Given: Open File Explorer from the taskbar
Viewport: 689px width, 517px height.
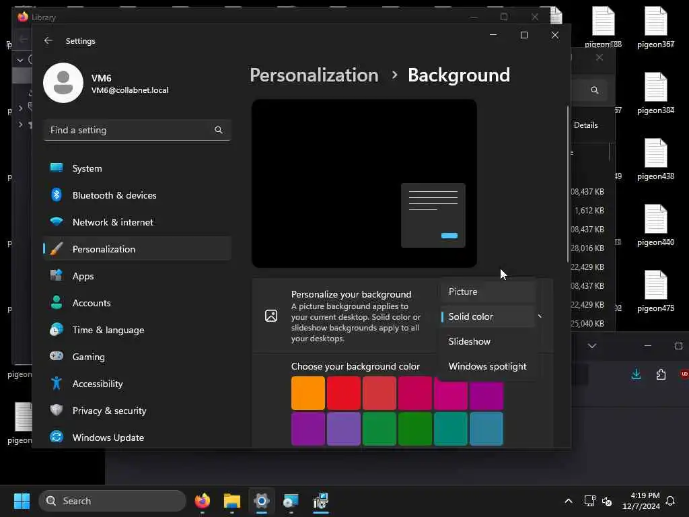Looking at the screenshot, I should [232, 501].
